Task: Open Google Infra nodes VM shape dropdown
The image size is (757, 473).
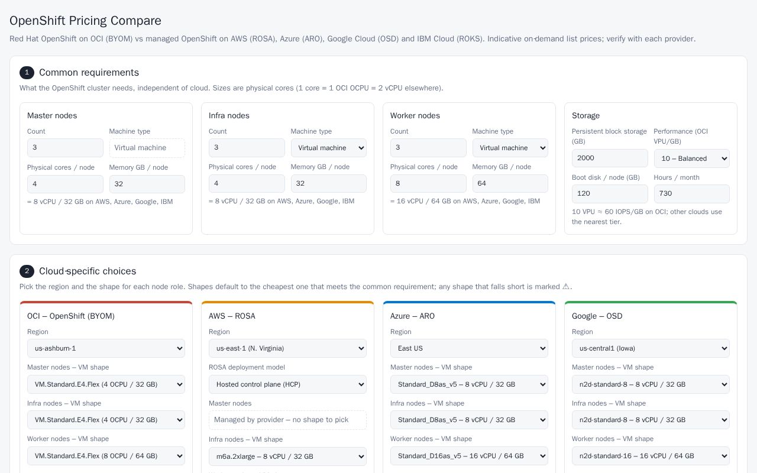Action: [651, 420]
